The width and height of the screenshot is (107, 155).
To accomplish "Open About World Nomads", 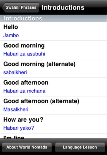I will tap(27, 147).
